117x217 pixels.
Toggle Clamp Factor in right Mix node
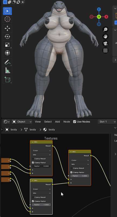pyautogui.click(x=71, y=173)
